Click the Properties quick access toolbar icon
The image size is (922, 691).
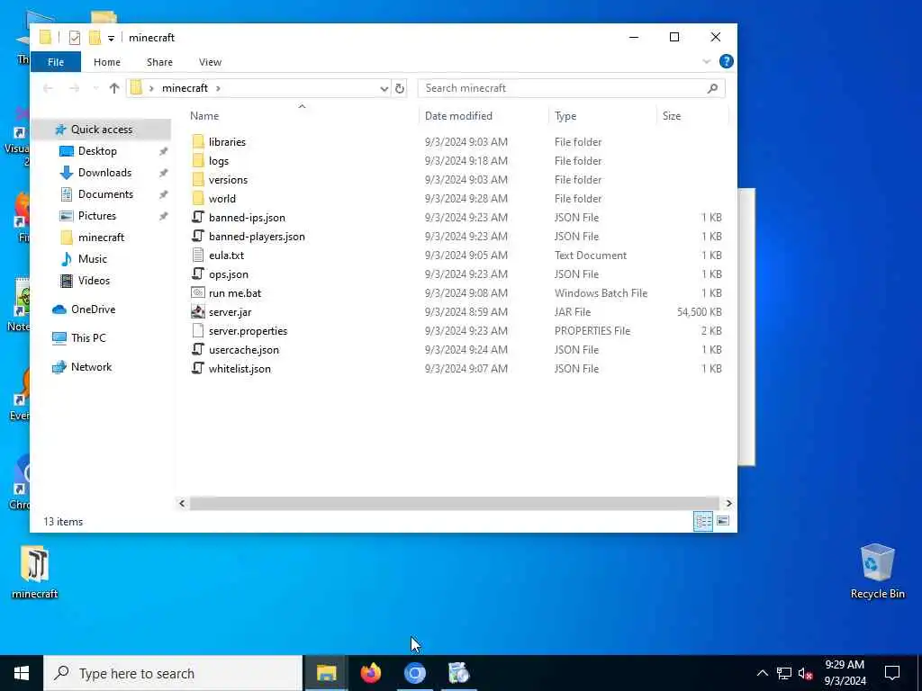point(74,38)
